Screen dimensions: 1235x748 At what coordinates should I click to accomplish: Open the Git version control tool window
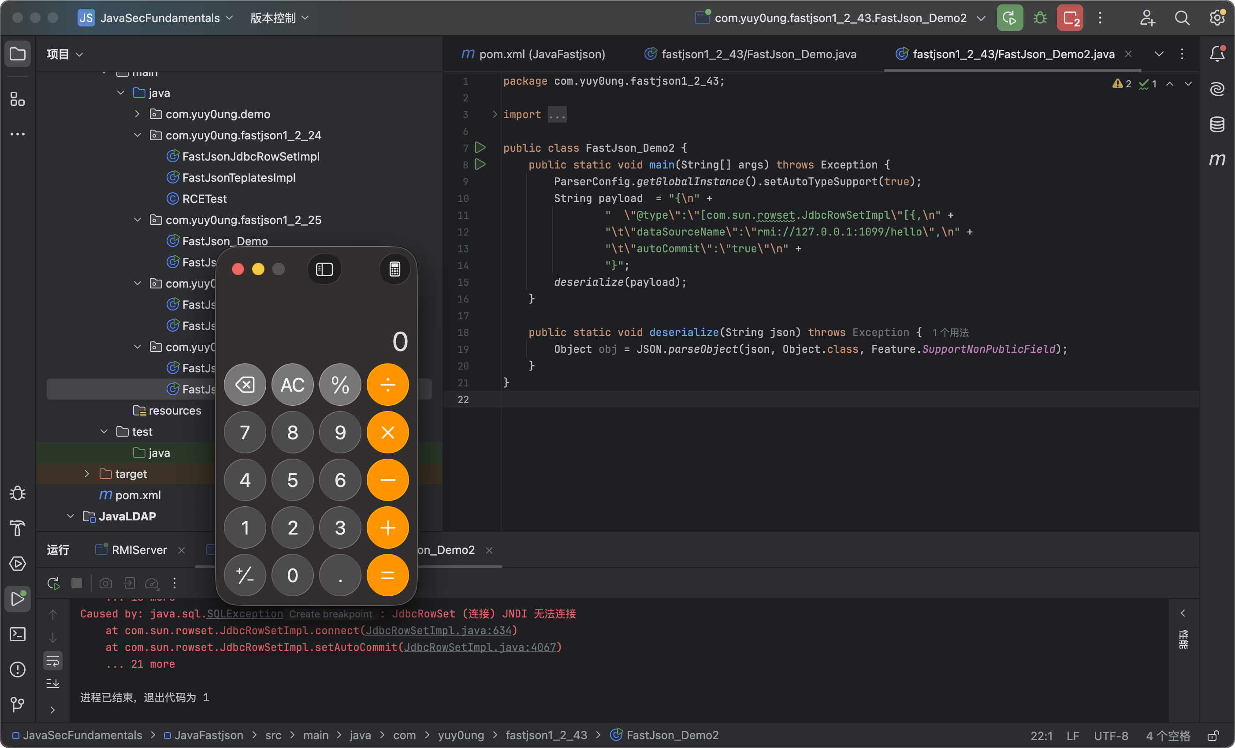18,704
